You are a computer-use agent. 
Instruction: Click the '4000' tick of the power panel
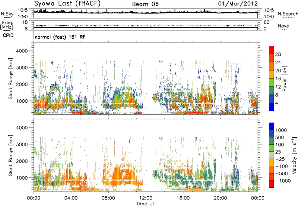22,51
